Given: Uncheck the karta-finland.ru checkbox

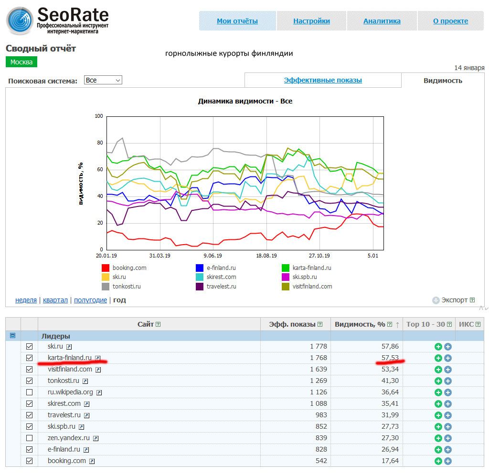Looking at the screenshot, I should (x=29, y=358).
